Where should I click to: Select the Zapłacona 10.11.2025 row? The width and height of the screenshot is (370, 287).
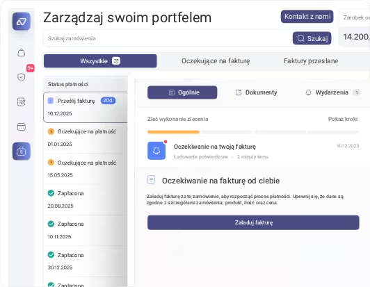point(86,231)
